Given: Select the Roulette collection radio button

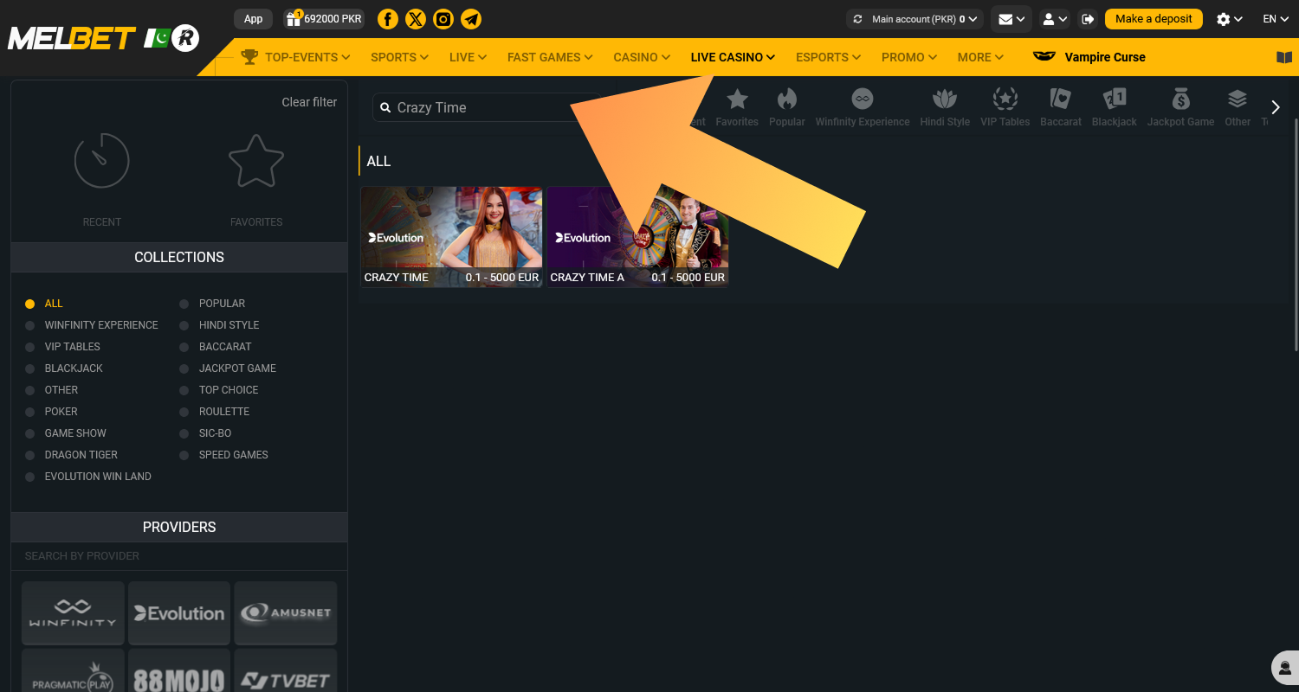Looking at the screenshot, I should click(184, 411).
